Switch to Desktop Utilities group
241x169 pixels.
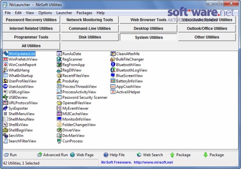[x=148, y=28]
